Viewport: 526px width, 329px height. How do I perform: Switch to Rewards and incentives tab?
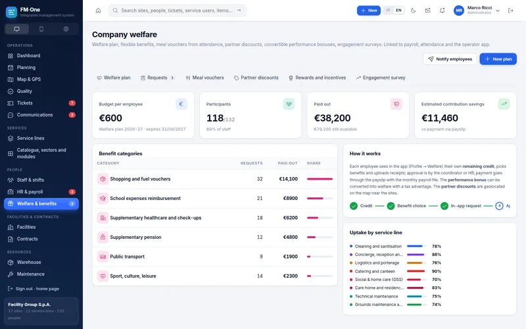[x=317, y=78]
